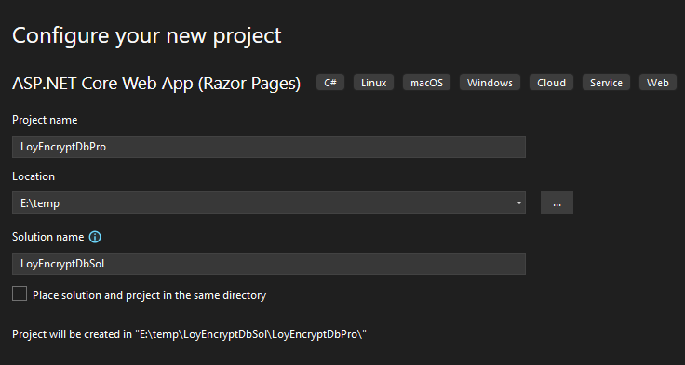
Task: Click the macOS tag
Action: tap(426, 83)
